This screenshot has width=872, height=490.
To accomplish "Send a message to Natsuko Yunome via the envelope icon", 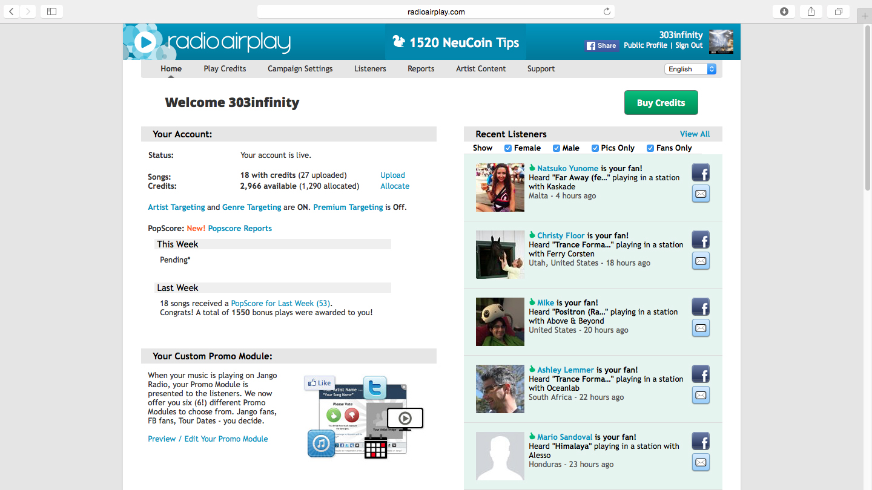I will click(x=701, y=194).
